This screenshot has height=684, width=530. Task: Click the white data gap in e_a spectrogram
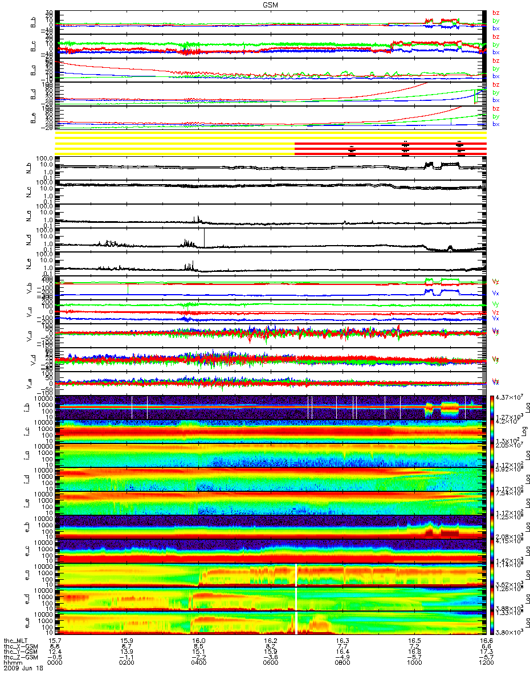296,575
